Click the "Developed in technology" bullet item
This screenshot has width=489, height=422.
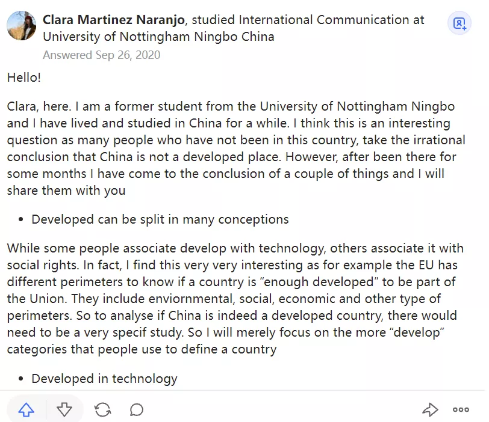[x=104, y=379]
